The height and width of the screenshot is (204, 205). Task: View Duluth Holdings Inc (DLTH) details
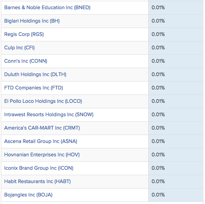click(35, 74)
